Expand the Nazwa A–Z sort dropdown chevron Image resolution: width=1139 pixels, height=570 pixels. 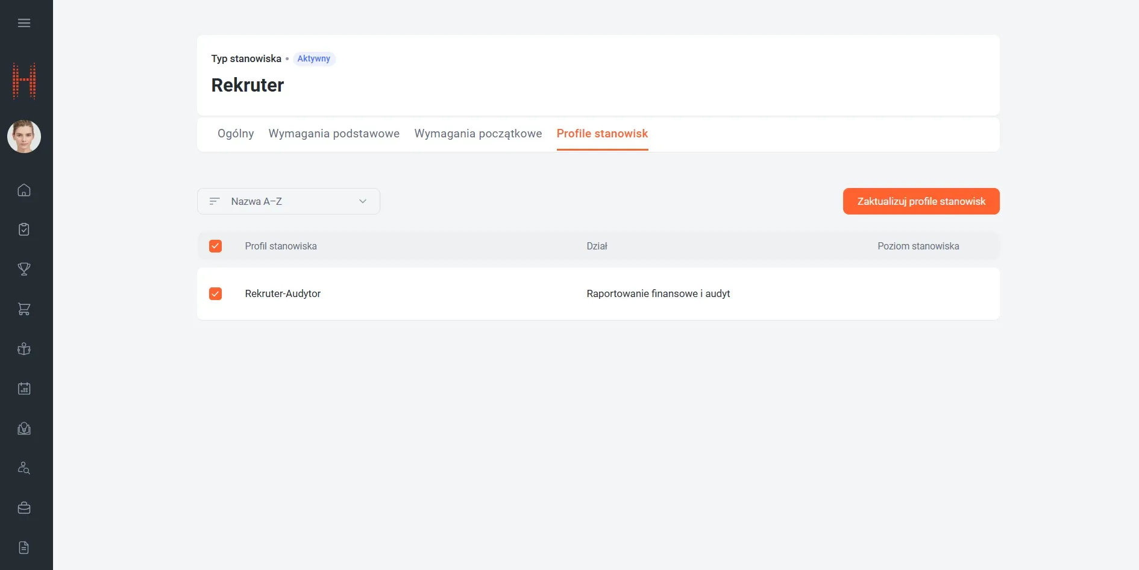(363, 201)
